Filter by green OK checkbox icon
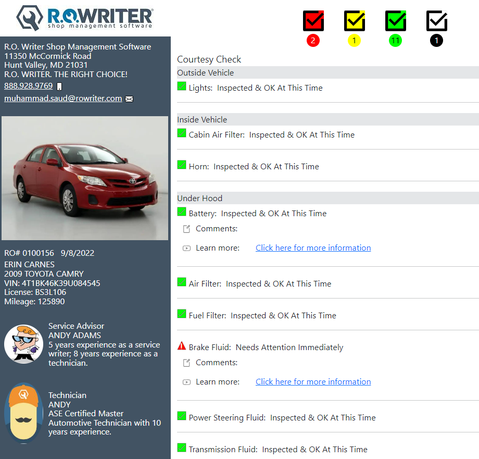Image resolution: width=479 pixels, height=459 pixels. pyautogui.click(x=396, y=21)
